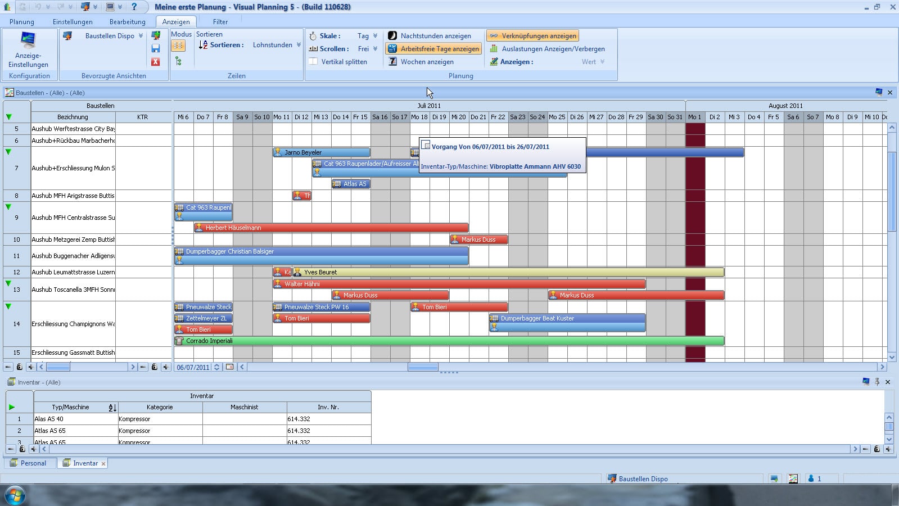
Task: Switch to the Personal bottom tab
Action: pos(33,463)
